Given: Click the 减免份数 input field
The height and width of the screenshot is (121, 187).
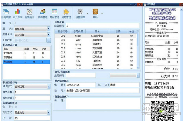Looking at the screenshot, I should click(x=32, y=92).
